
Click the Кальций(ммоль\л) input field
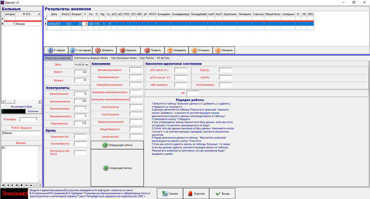click(x=81, y=116)
